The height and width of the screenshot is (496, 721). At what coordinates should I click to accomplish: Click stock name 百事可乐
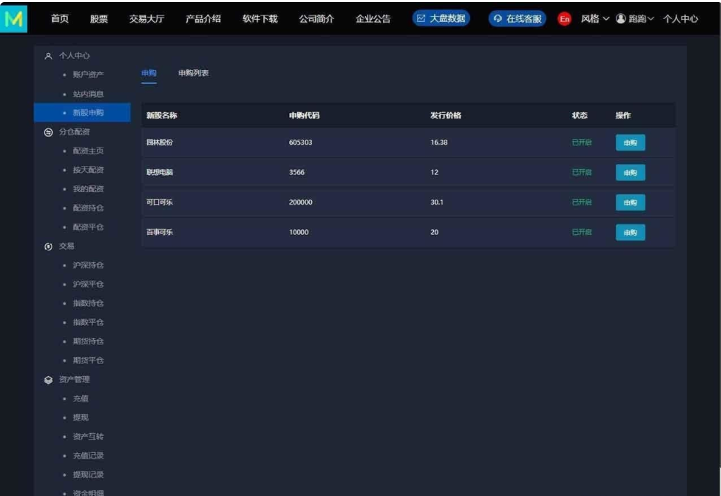[x=159, y=232]
